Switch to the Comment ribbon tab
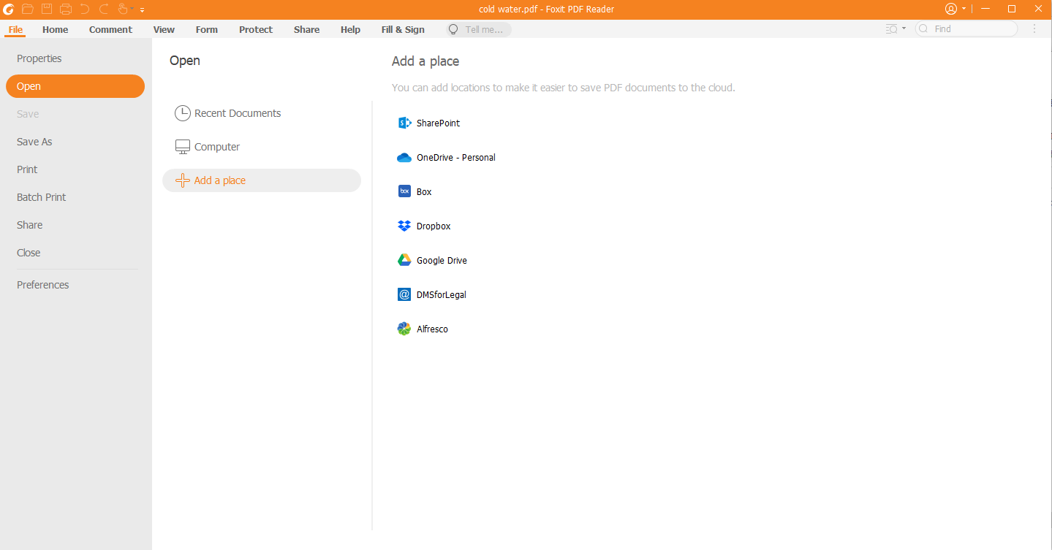1052x550 pixels. pyautogui.click(x=110, y=29)
